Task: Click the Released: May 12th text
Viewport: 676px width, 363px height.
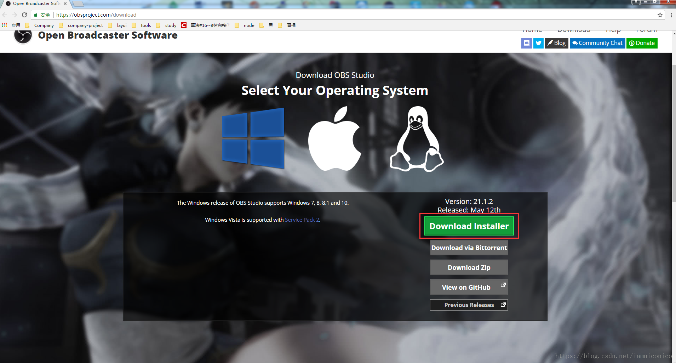Action: [x=469, y=210]
